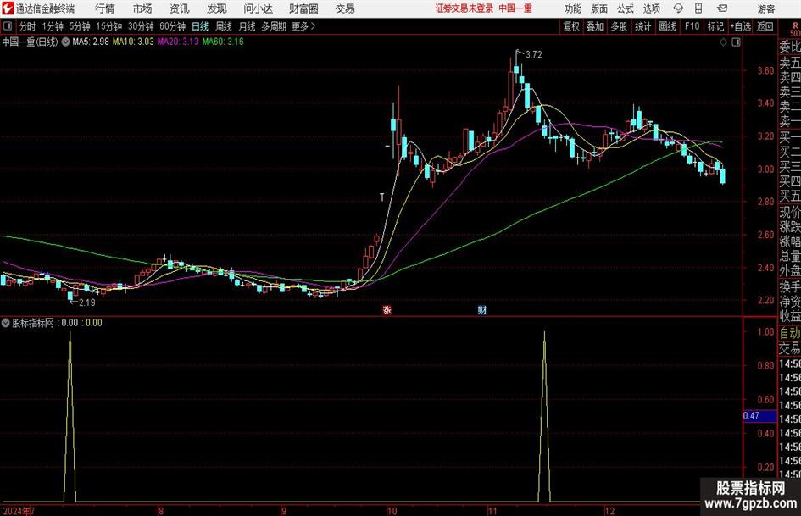Viewport: 801px width, 516px height.
Task: Click the diamond icon at chart top-right
Action: tap(723, 42)
